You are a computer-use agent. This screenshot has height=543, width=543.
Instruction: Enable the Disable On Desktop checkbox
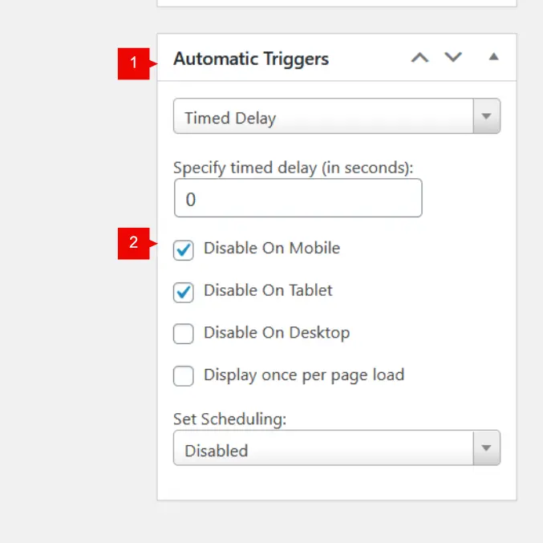(184, 334)
